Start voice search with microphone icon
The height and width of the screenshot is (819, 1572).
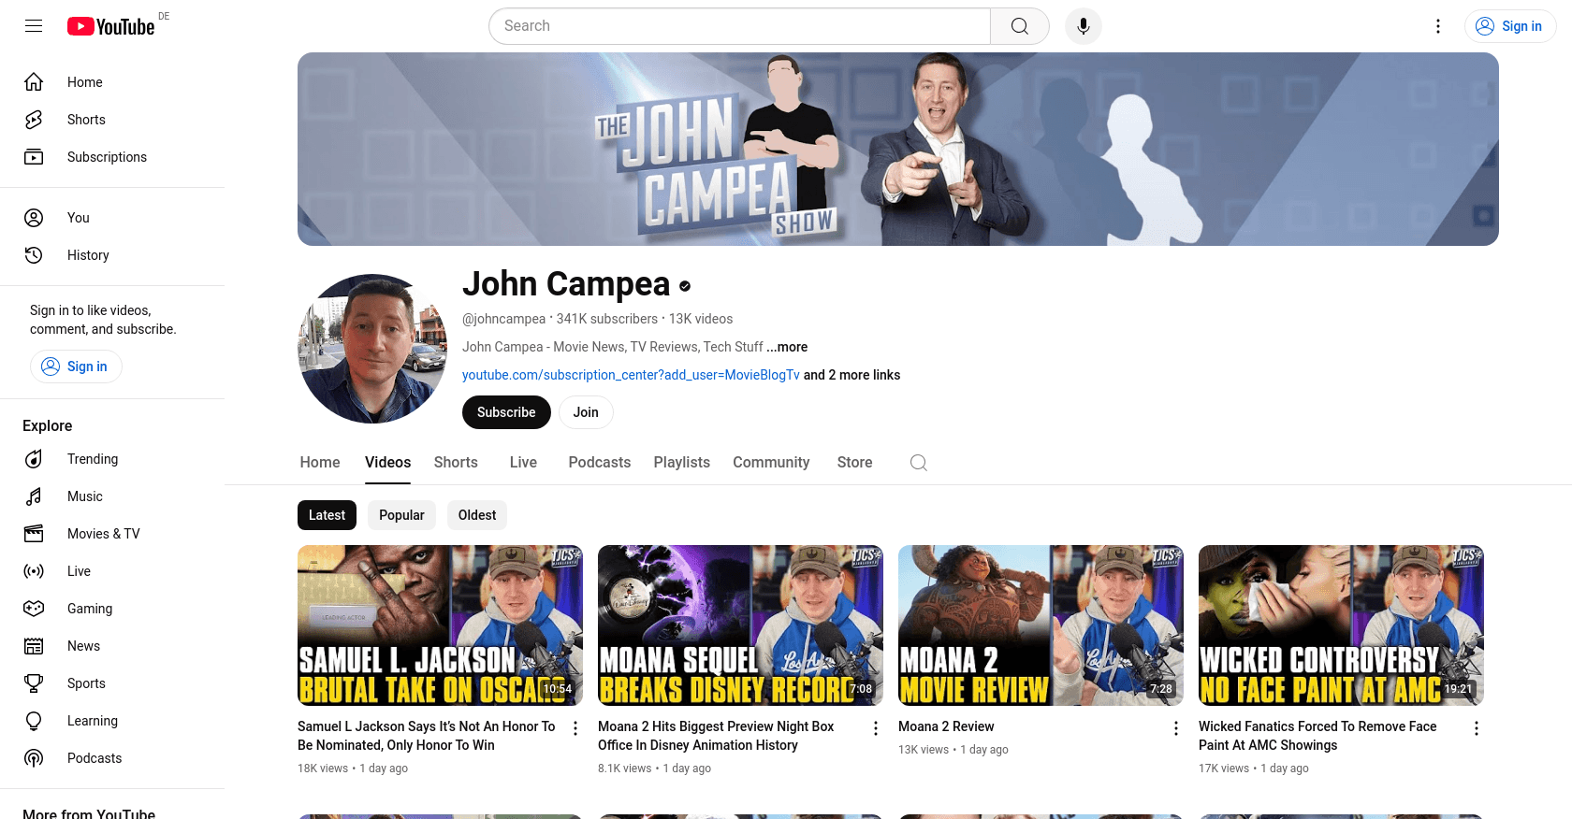[1083, 26]
